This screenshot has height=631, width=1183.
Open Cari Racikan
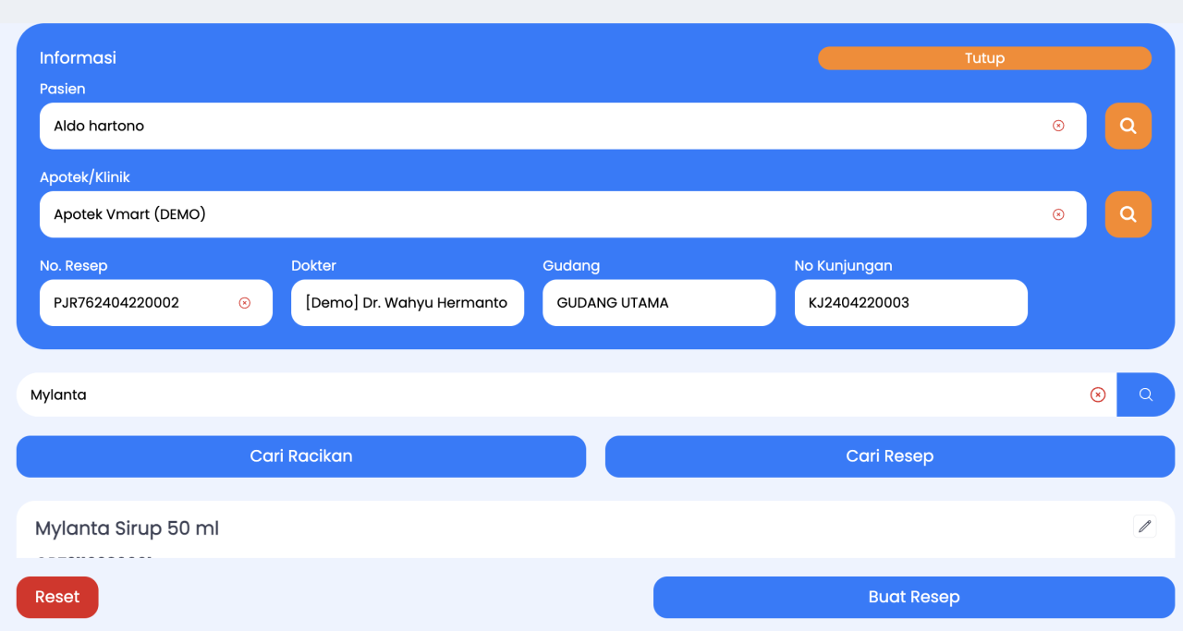point(301,456)
